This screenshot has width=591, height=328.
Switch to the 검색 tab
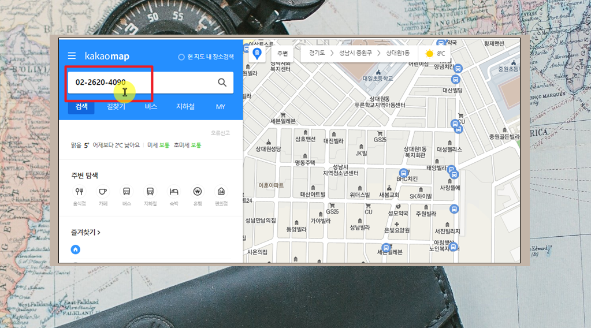[81, 107]
